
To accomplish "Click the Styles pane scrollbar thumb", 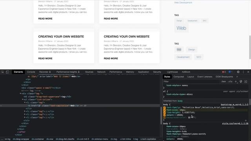I will tap(250, 102).
